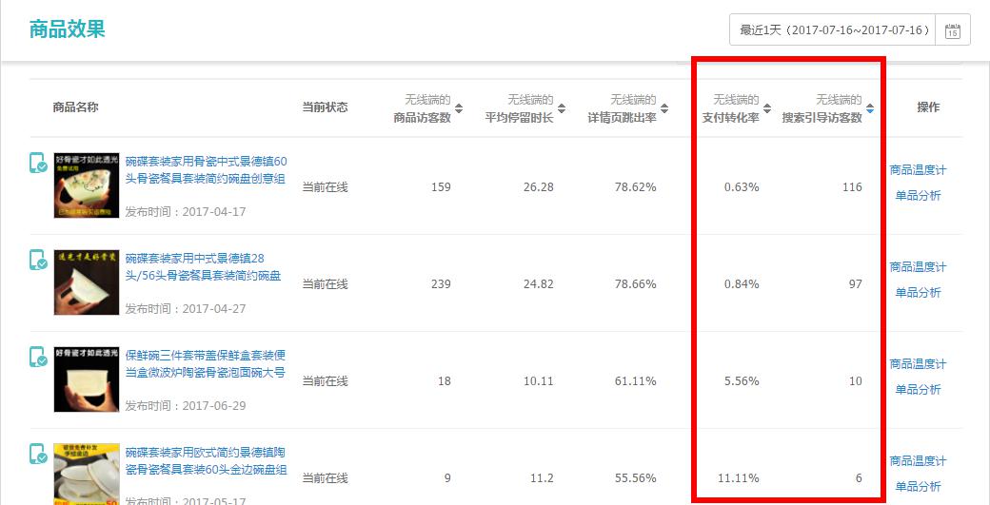The image size is (990, 505).
Task: Sort by 搜索引导访客数 column arrows
Action: coord(870,108)
